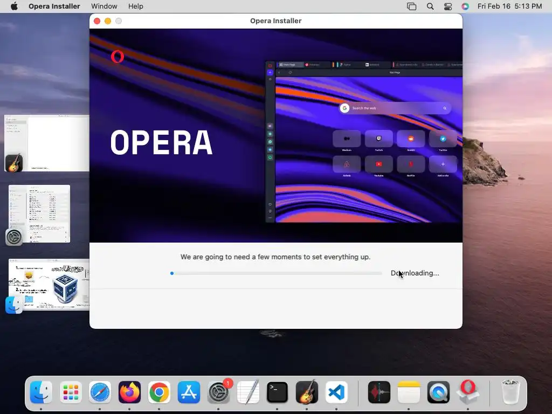Click the large OPERA wordmark
Image resolution: width=552 pixels, height=414 pixels.
161,142
